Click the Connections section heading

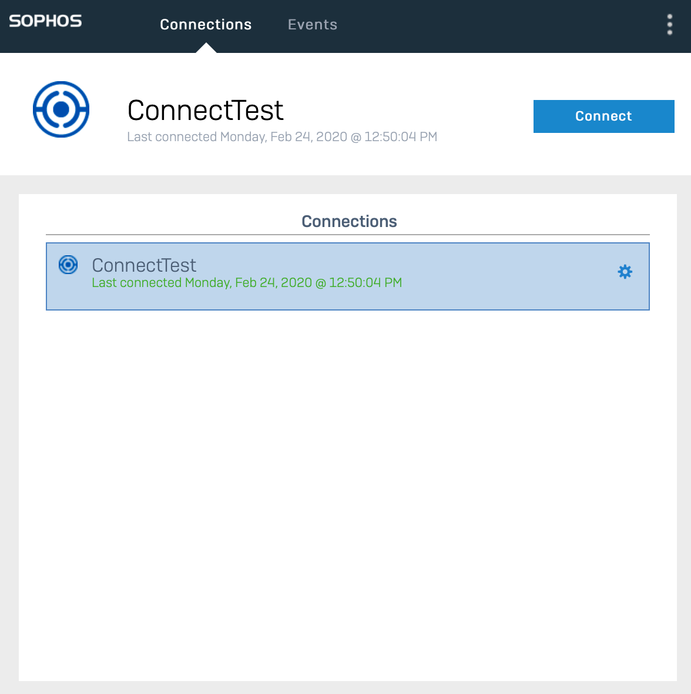[349, 221]
